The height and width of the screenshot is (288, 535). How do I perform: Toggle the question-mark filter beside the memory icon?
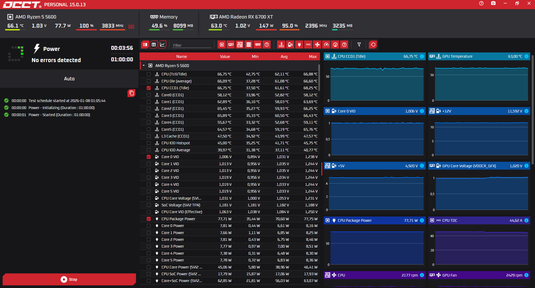point(267,45)
